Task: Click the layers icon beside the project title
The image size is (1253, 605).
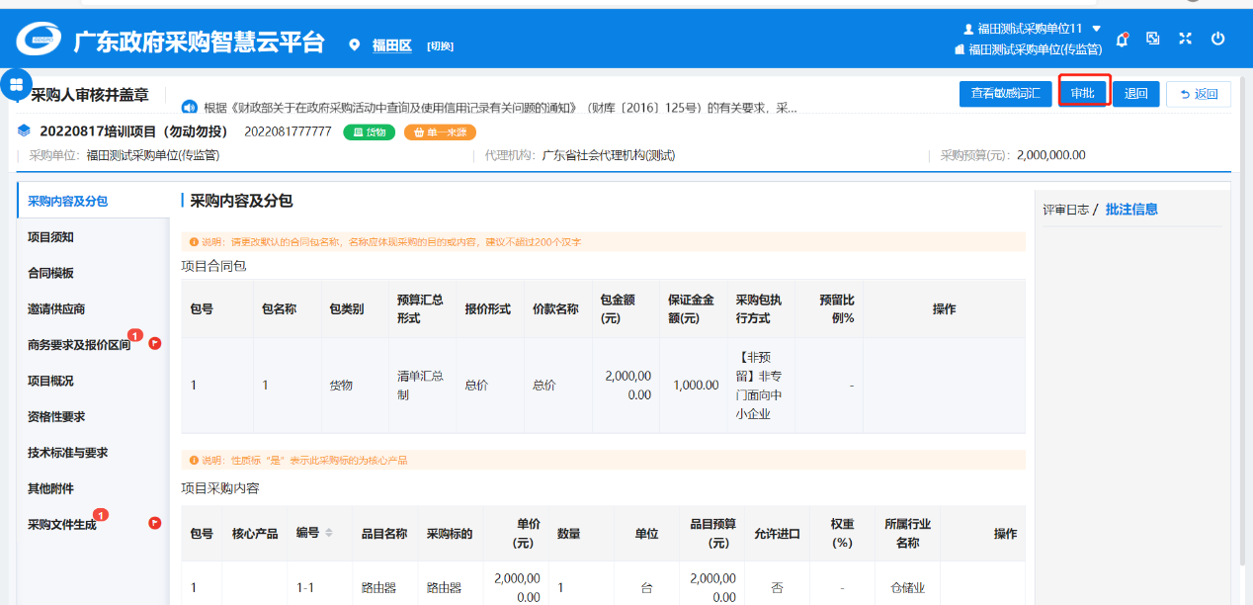Action: click(25, 131)
